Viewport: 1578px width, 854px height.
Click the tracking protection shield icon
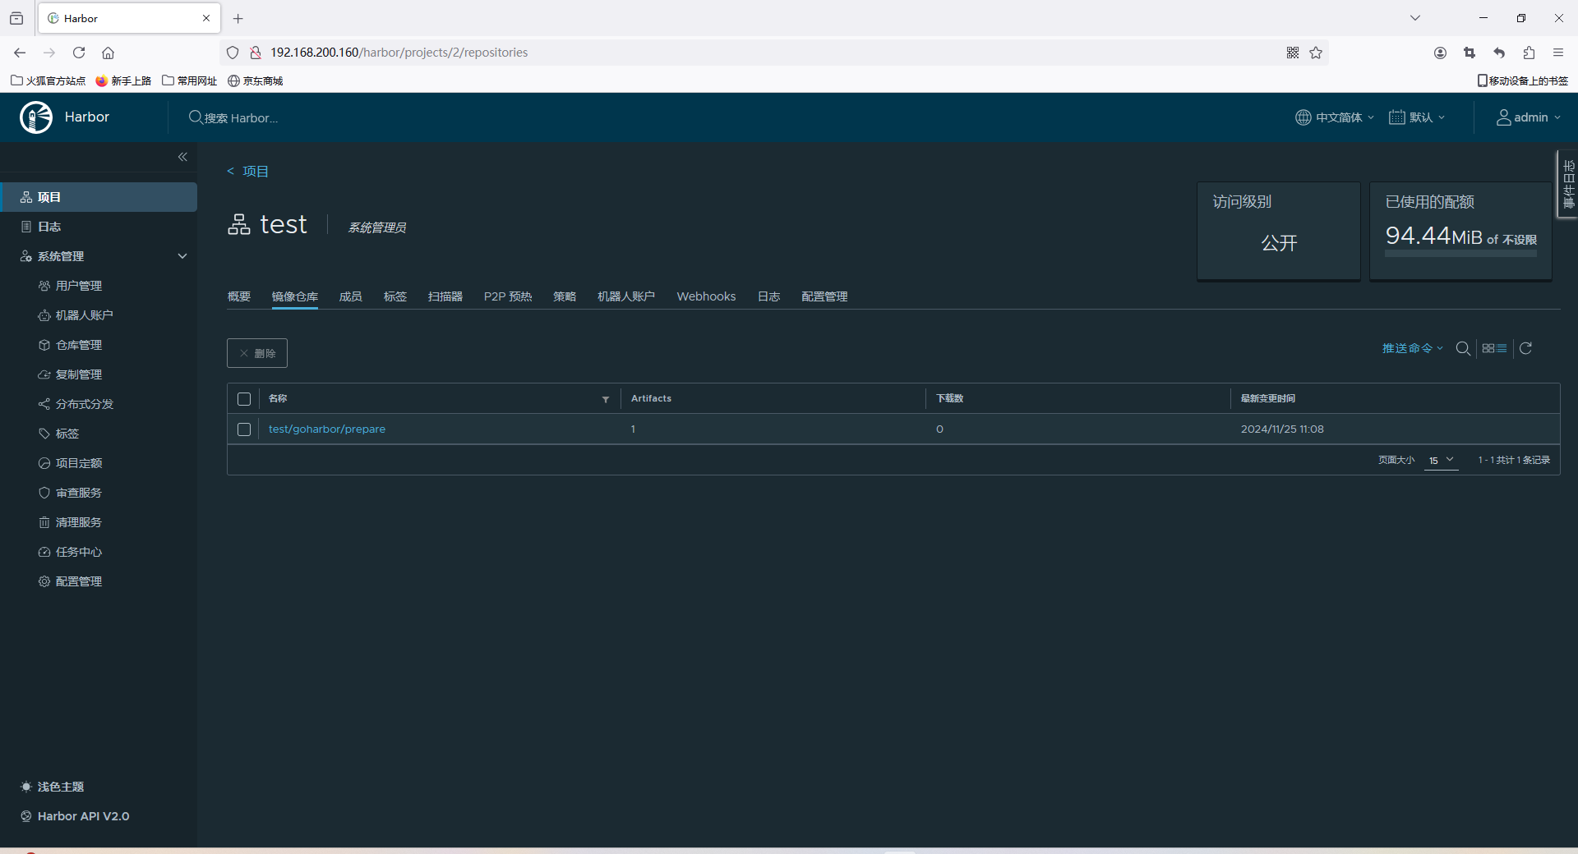(233, 53)
